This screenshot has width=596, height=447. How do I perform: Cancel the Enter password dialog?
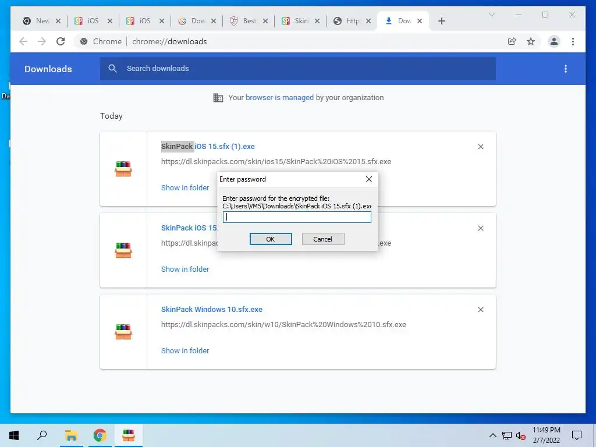323,239
